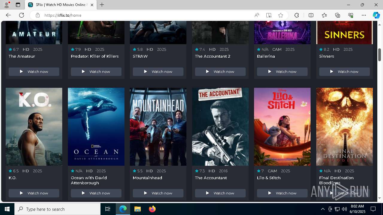Open the Favorites list icon

(324, 15)
